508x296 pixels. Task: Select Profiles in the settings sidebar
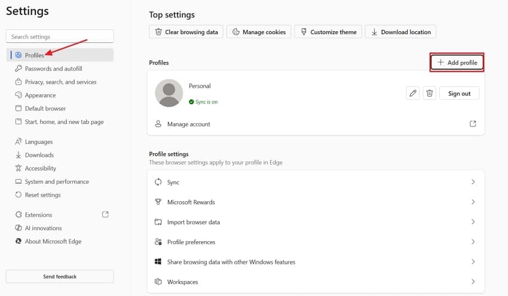[x=60, y=55]
